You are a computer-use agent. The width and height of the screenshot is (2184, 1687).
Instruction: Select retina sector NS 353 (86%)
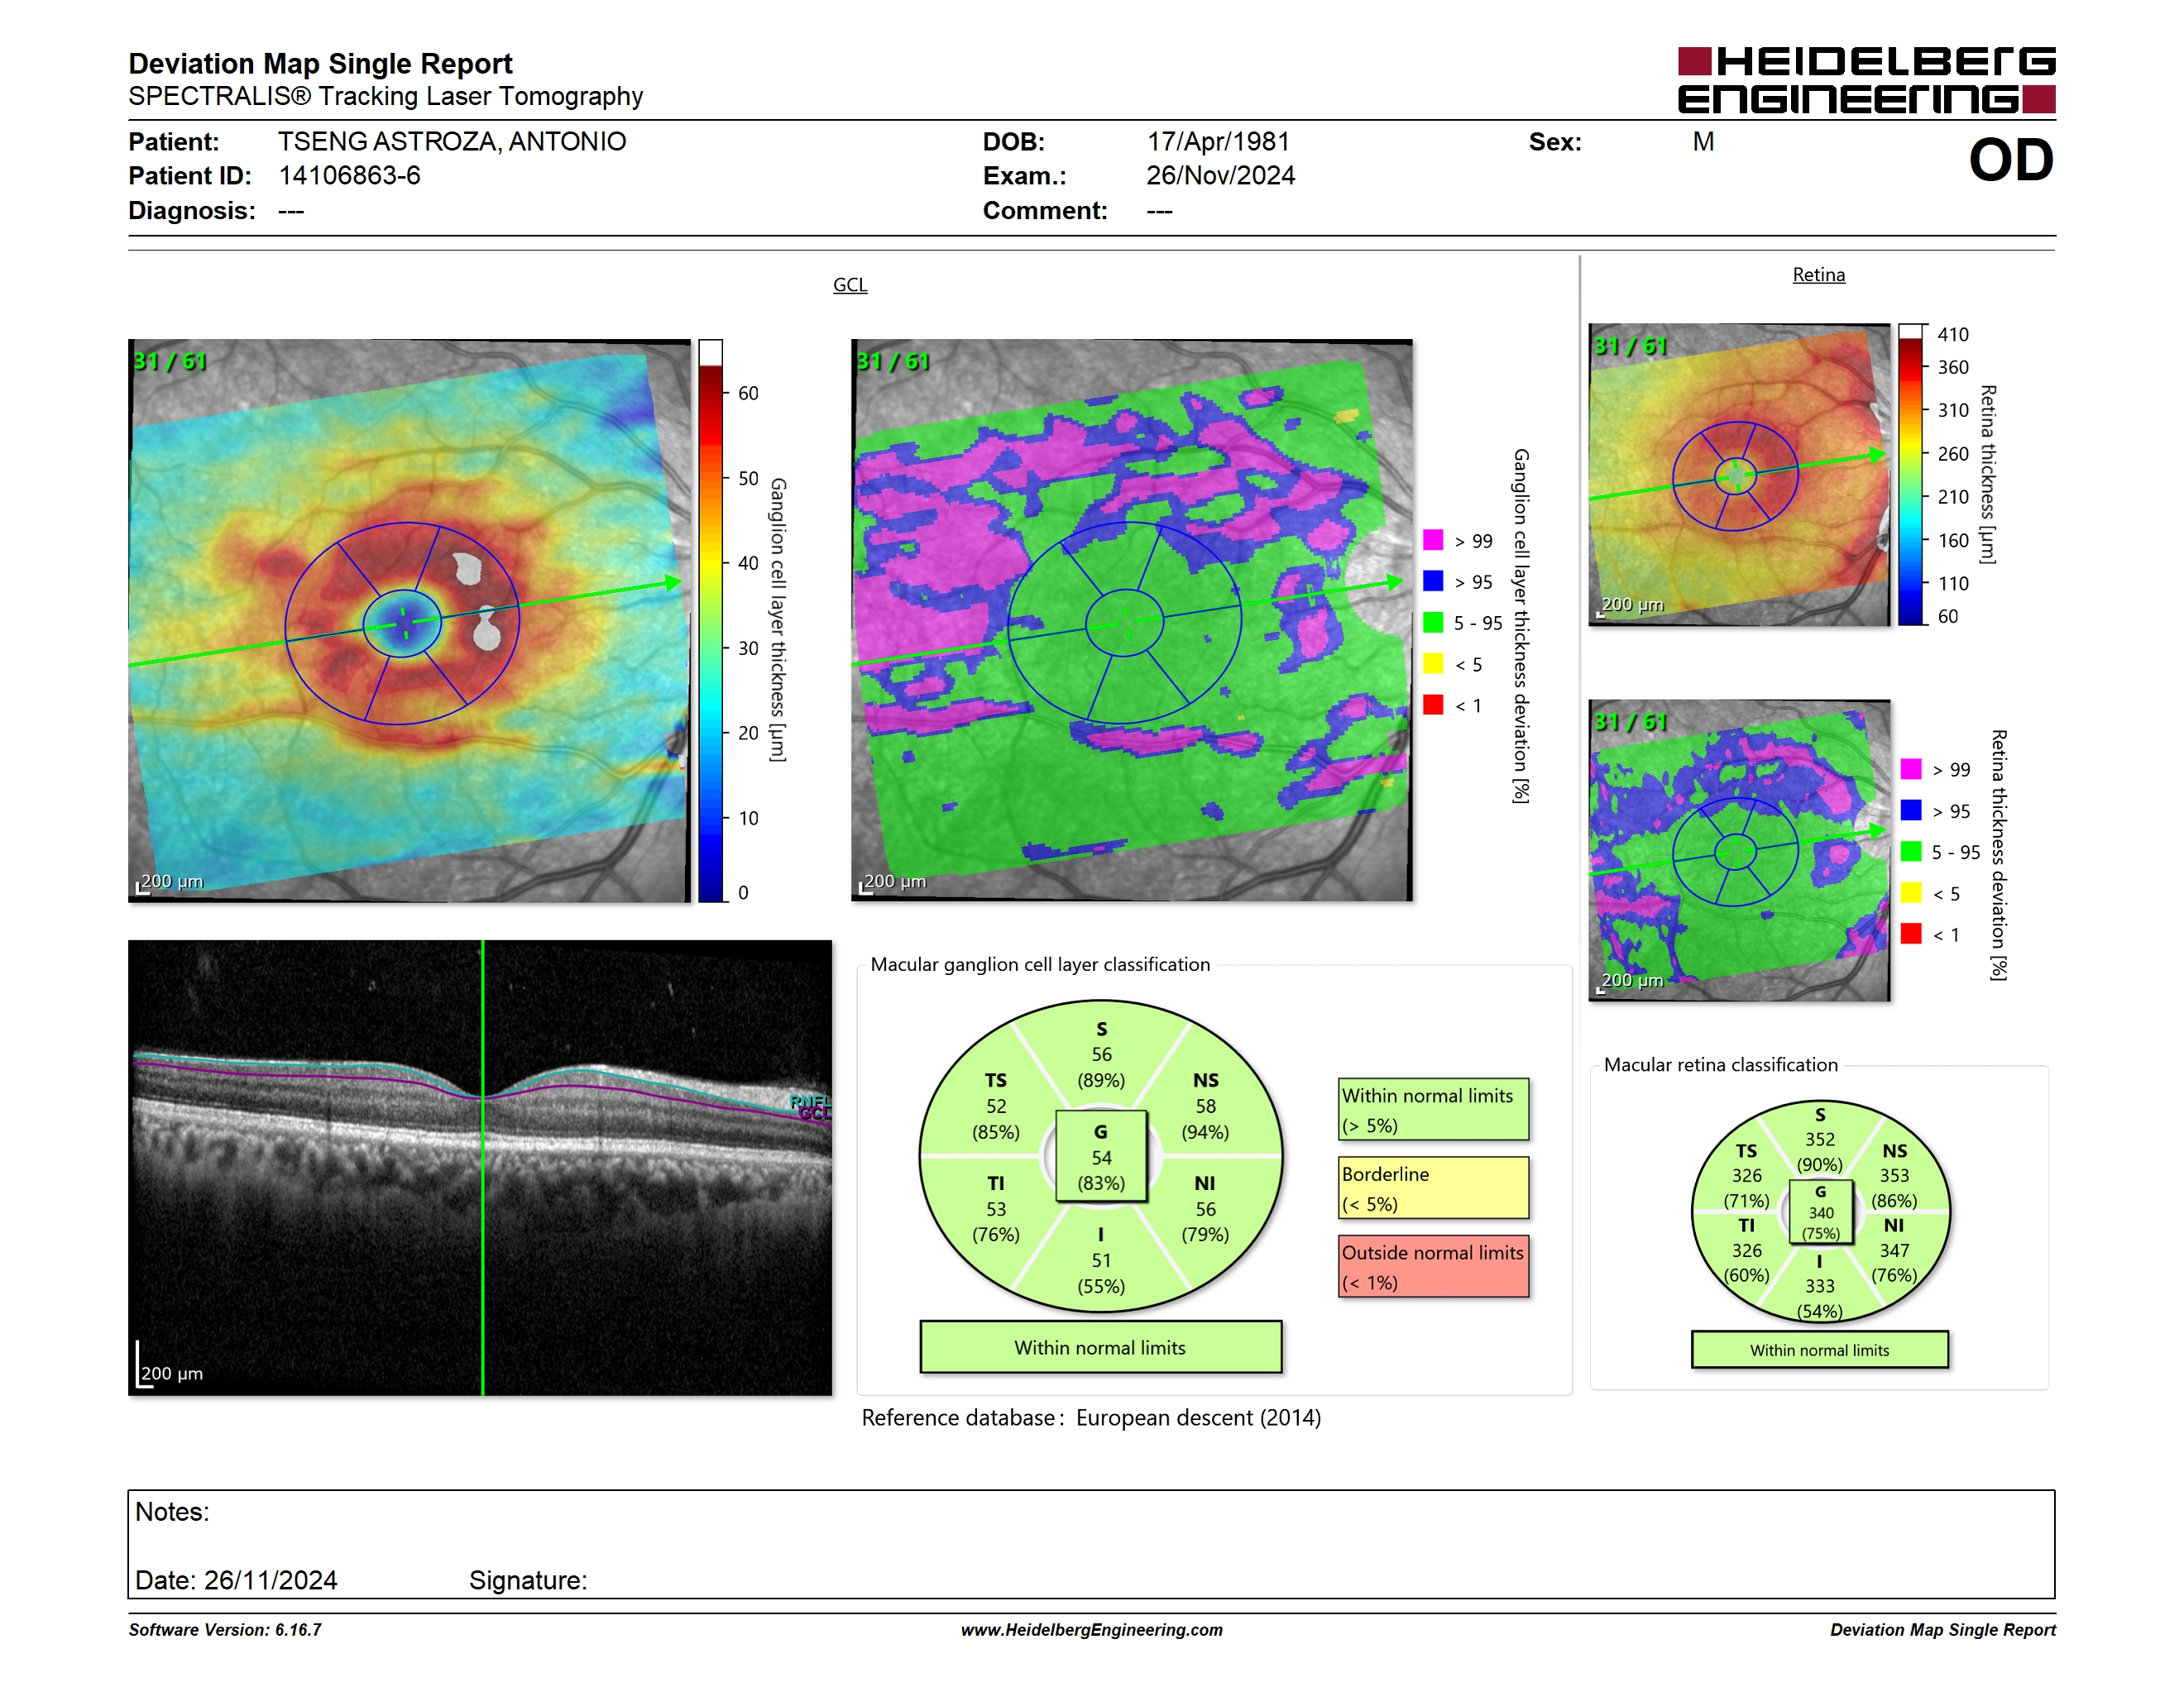(x=1894, y=1175)
